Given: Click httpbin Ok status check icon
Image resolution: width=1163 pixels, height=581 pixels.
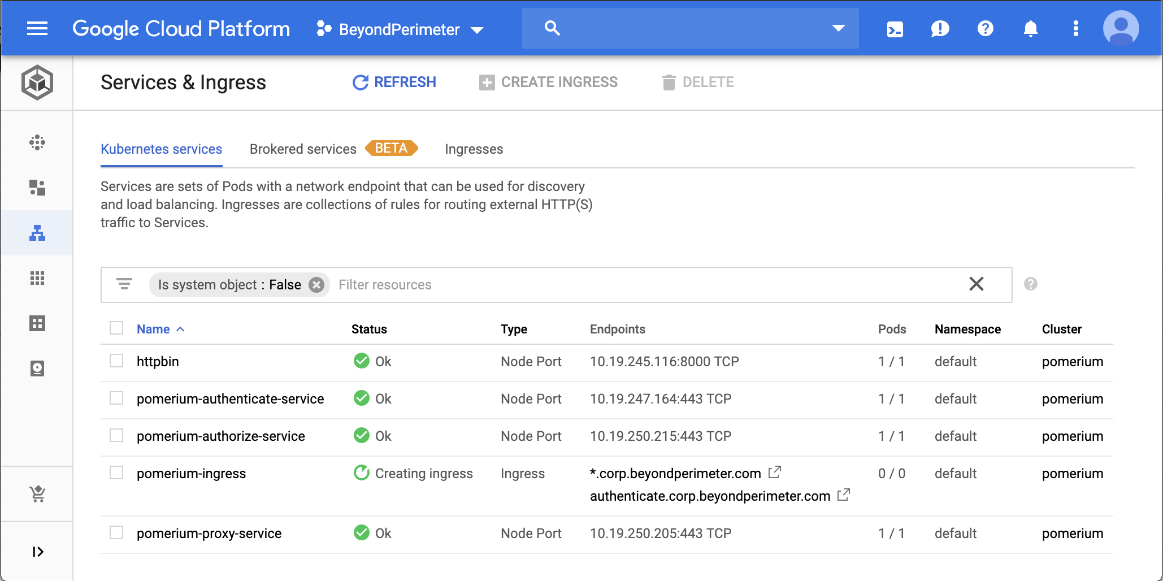Looking at the screenshot, I should [x=362, y=361].
